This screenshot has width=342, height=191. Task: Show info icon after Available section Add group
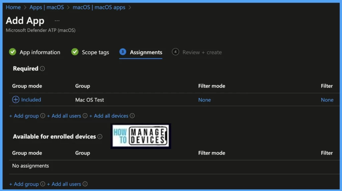pyautogui.click(x=43, y=184)
